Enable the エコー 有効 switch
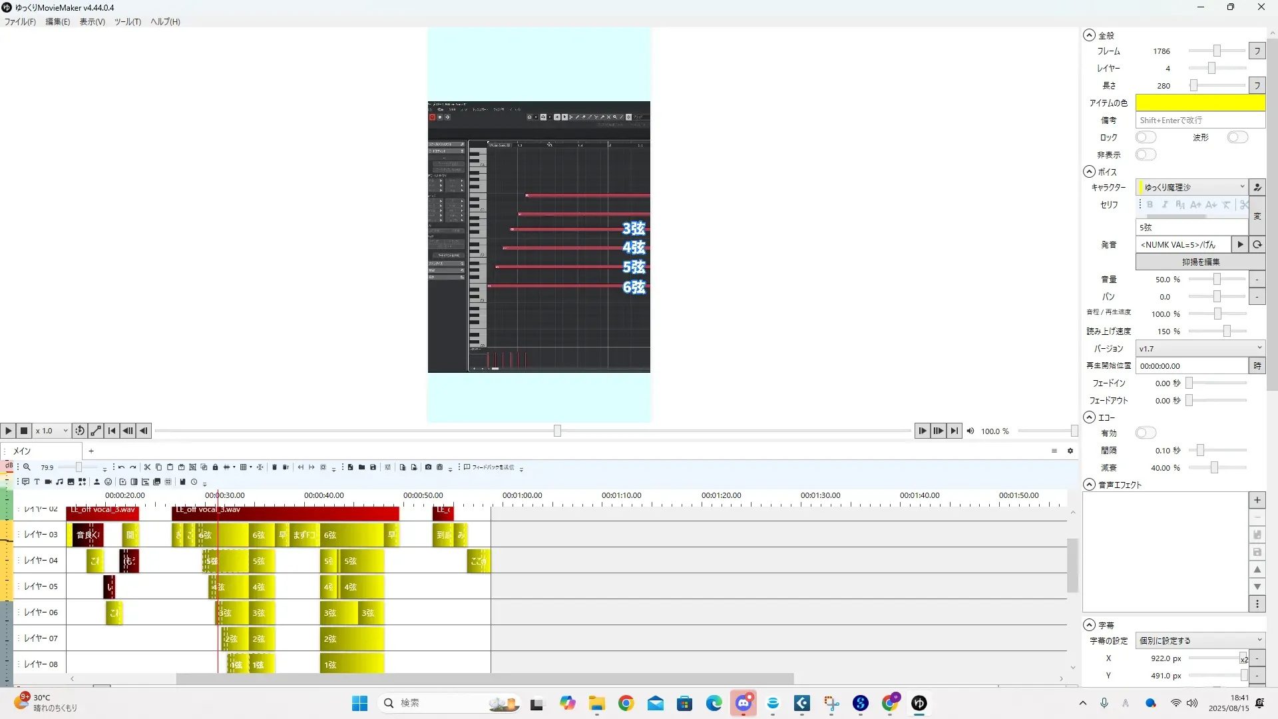 tap(1146, 433)
